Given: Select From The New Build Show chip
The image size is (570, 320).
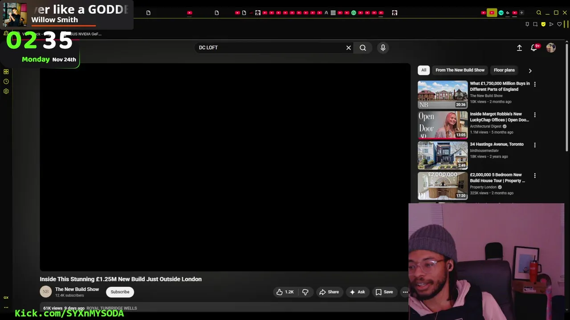Looking at the screenshot, I should (x=460, y=70).
